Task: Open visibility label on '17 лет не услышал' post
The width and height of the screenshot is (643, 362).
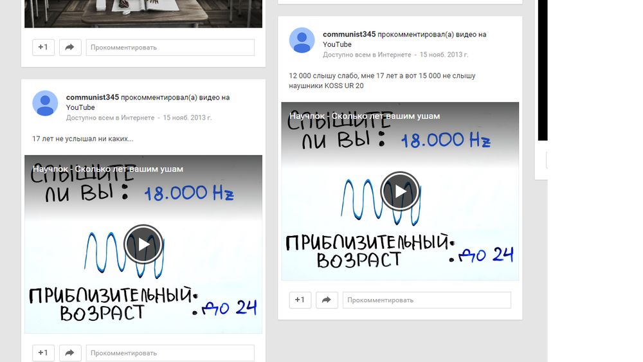Action: pos(110,118)
